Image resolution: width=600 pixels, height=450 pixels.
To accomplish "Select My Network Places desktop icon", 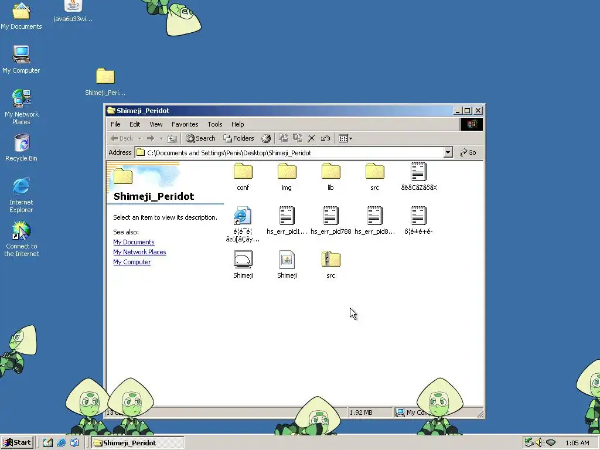I will (22, 107).
